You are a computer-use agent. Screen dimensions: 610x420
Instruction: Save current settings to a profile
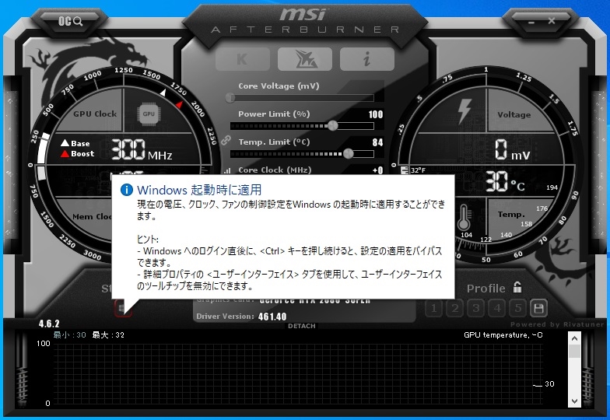tap(538, 308)
